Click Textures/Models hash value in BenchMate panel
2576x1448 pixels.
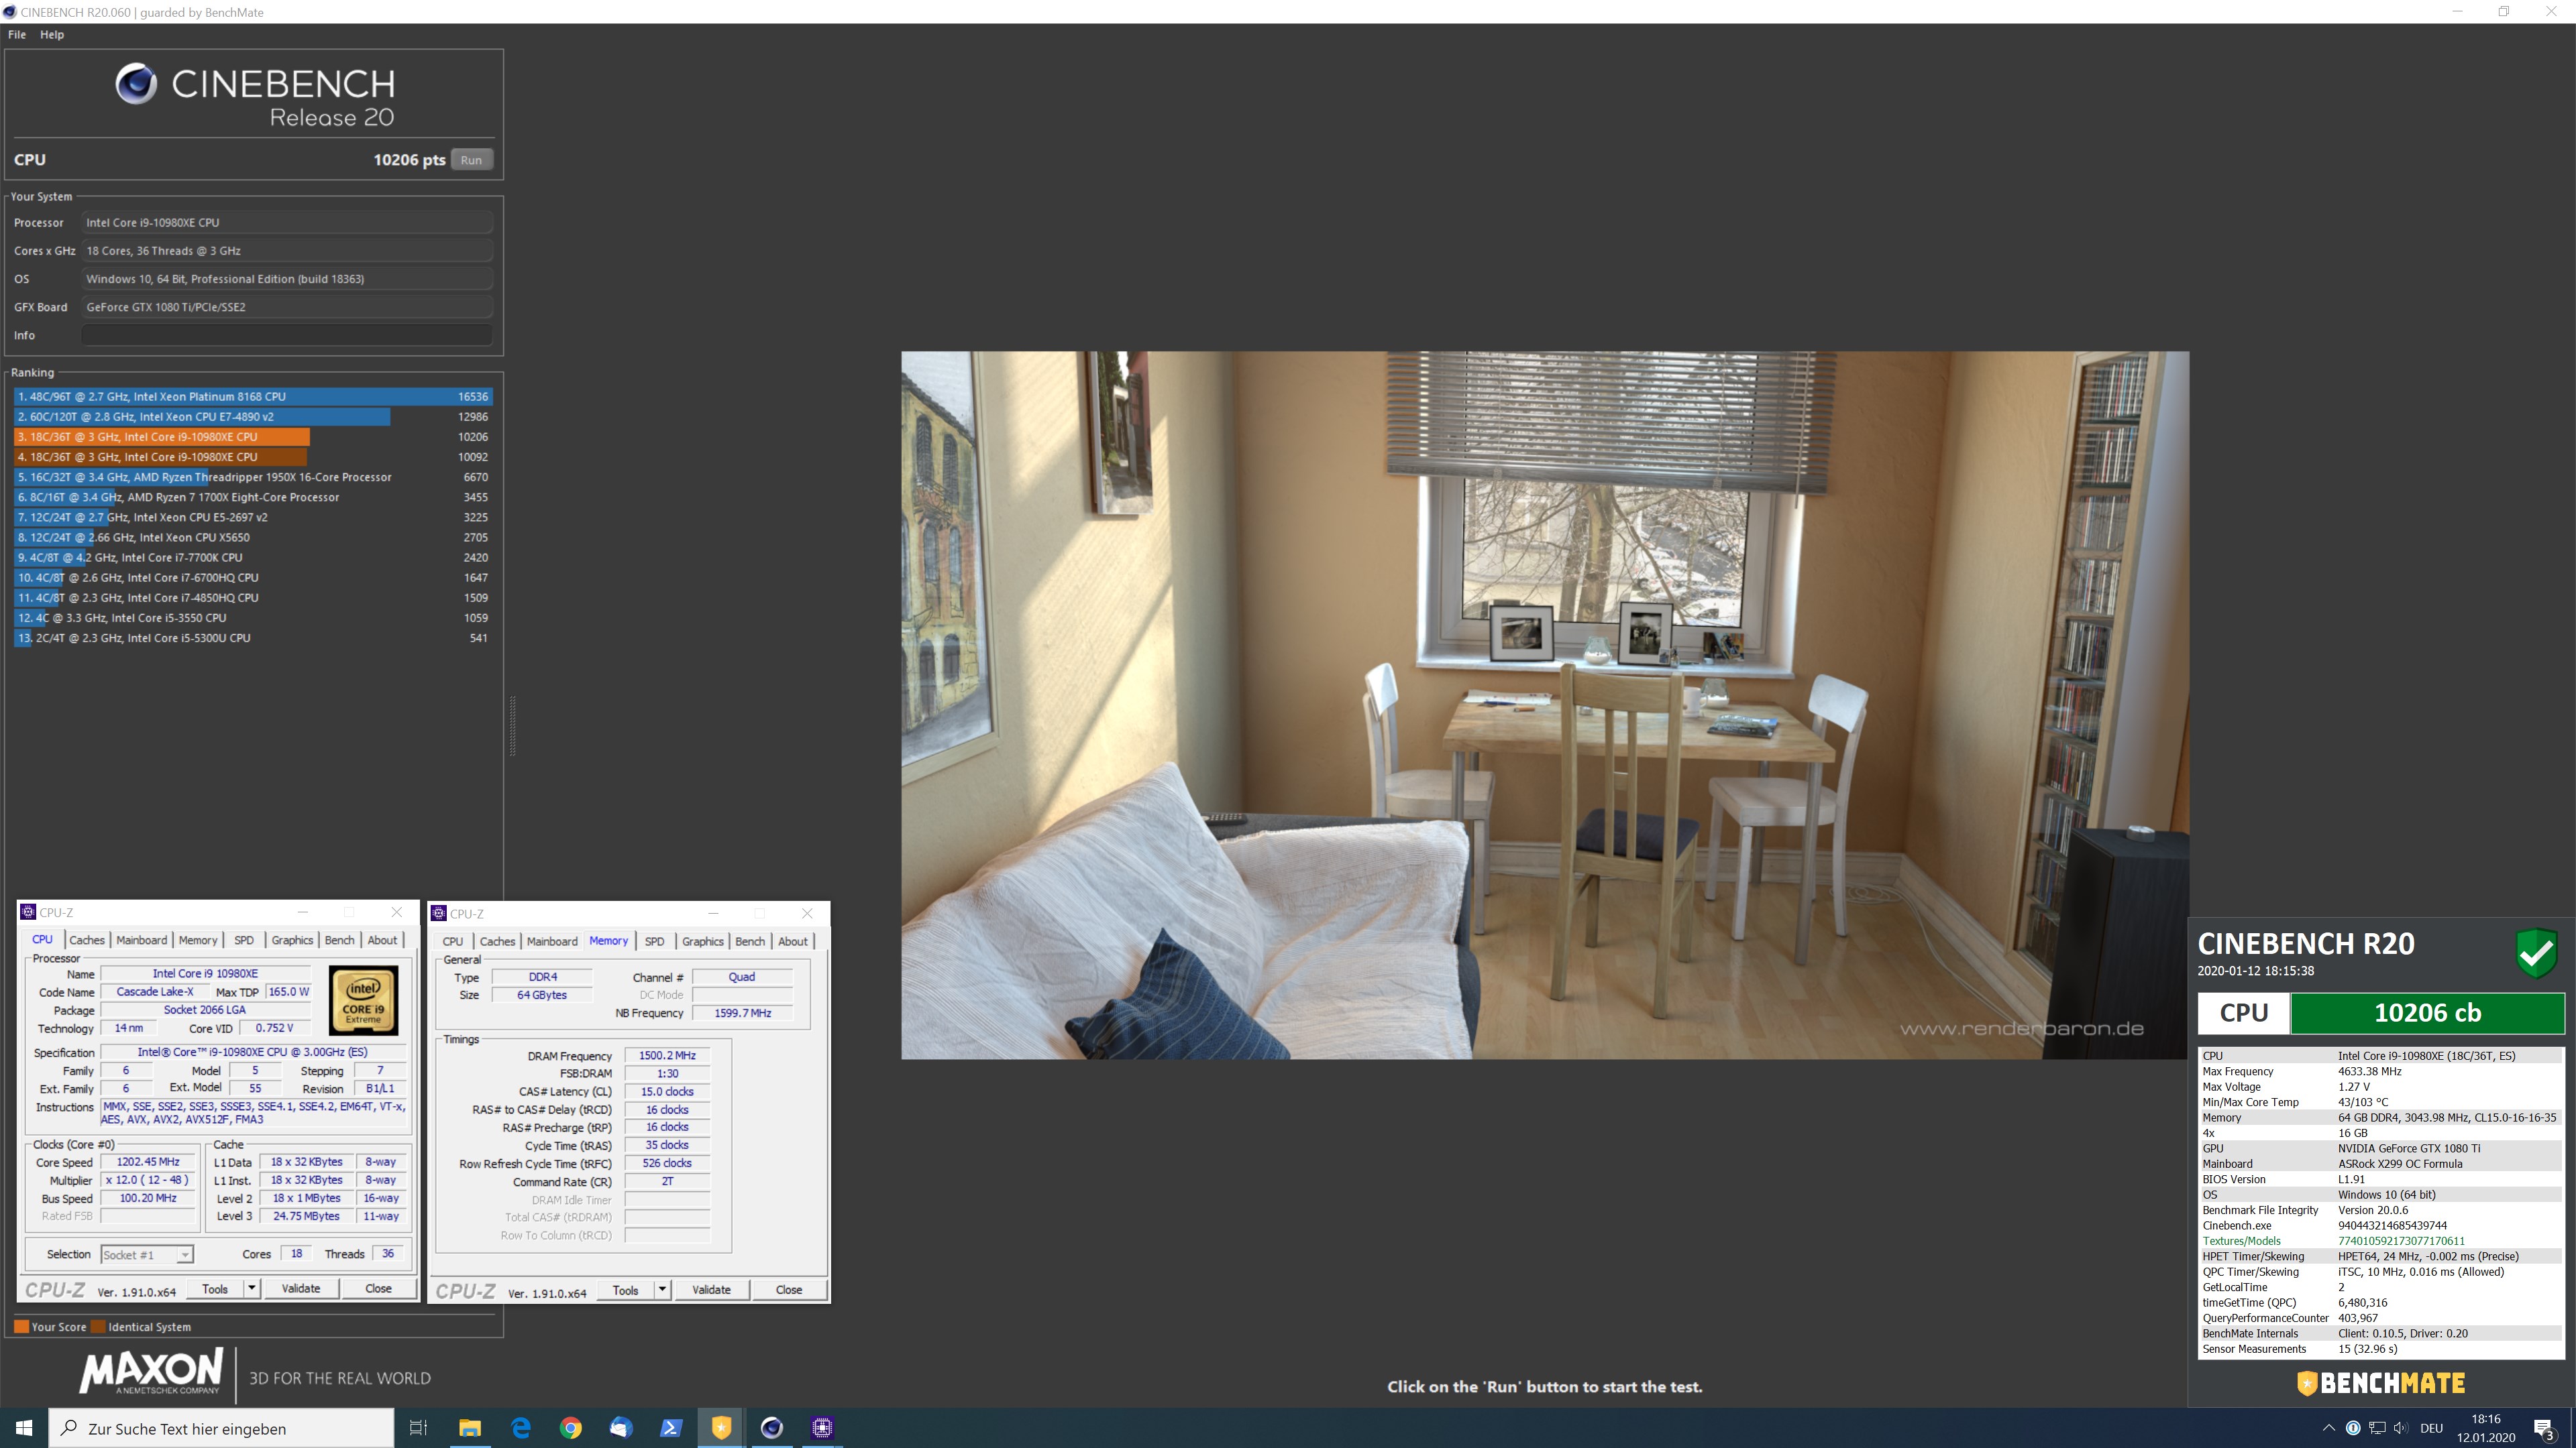[x=2401, y=1241]
